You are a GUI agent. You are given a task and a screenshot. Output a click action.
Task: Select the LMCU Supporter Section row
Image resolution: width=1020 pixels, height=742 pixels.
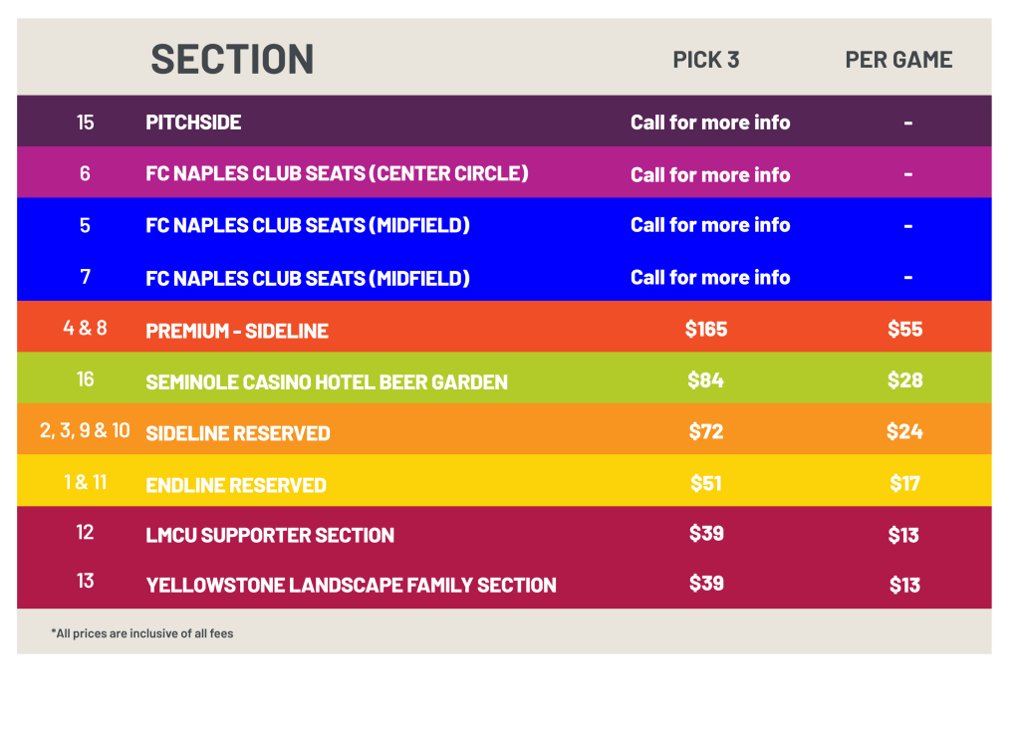270,535
